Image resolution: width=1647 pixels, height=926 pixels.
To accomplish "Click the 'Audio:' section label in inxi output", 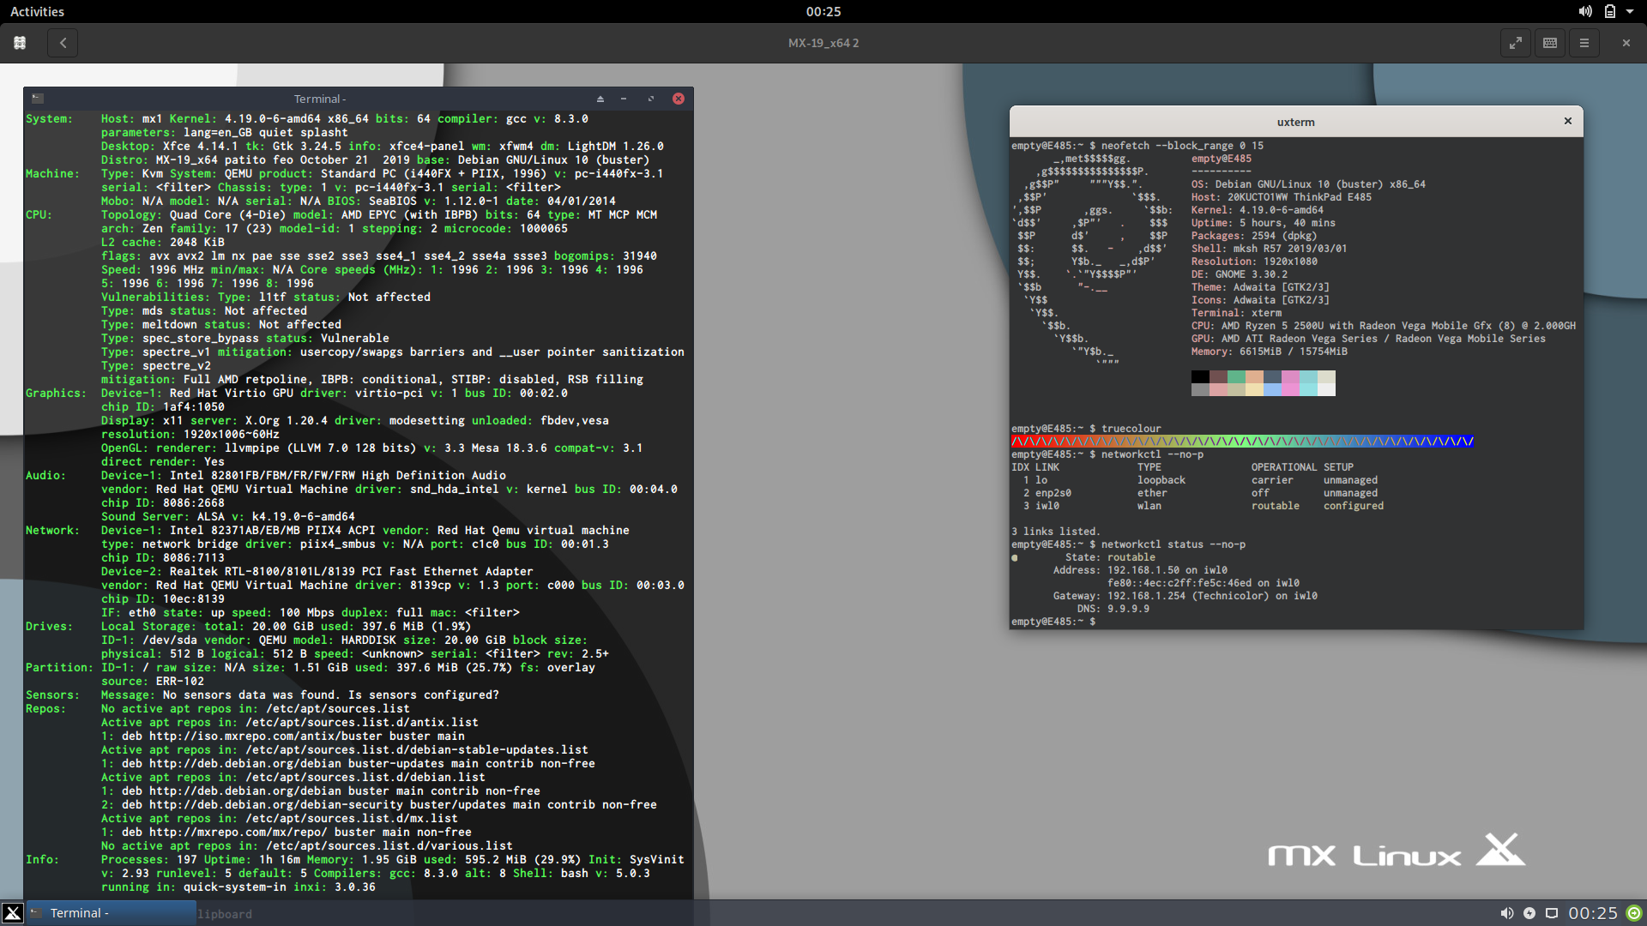I will (x=45, y=476).
